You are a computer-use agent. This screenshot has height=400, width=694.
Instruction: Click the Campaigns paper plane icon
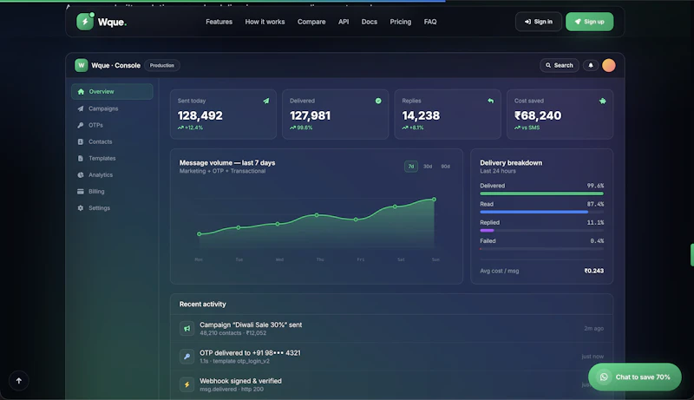tap(81, 108)
